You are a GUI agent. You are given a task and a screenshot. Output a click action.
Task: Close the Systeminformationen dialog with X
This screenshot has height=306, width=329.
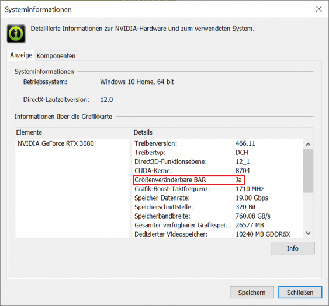318,9
